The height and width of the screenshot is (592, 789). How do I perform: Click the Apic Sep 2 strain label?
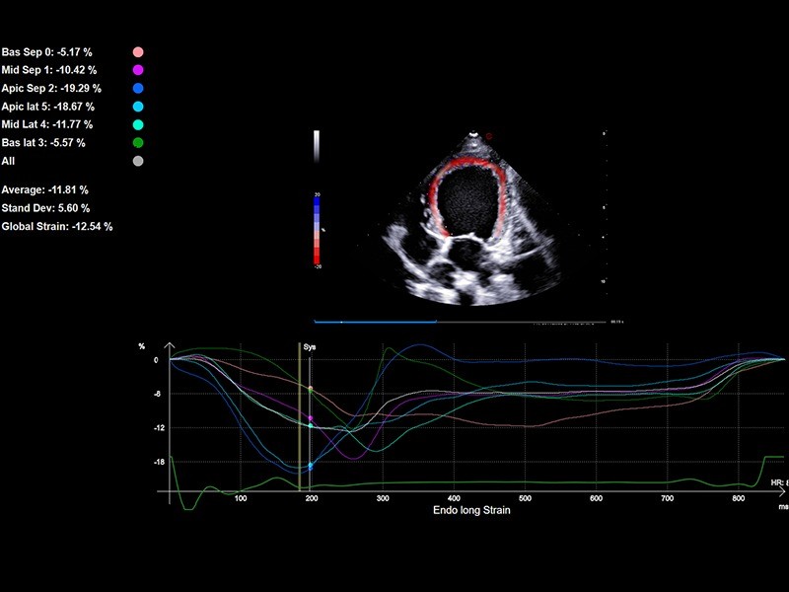pyautogui.click(x=51, y=88)
